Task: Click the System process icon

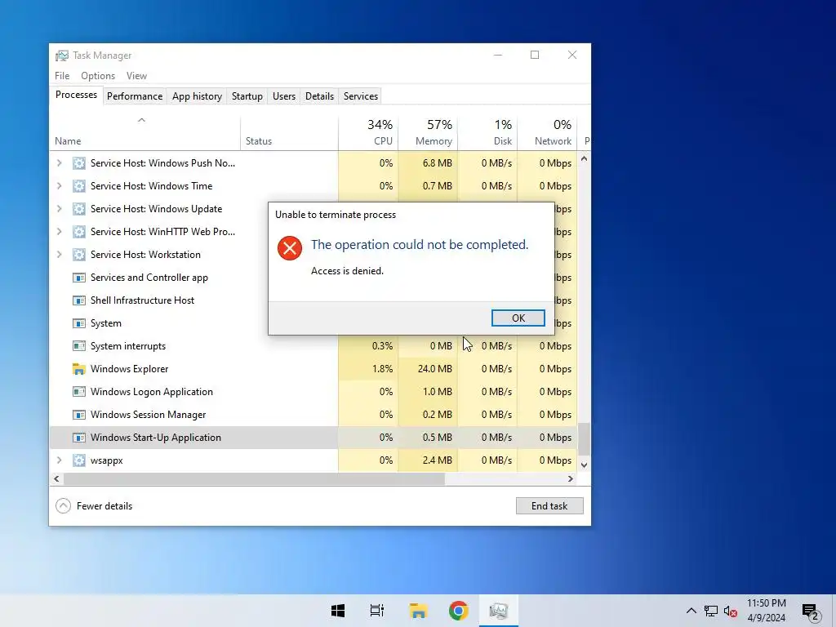Action: [x=79, y=323]
